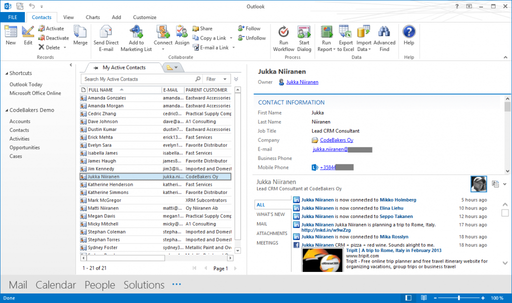Switch to the Customize ribbon tab
The width and height of the screenshot is (512, 303).
(144, 17)
